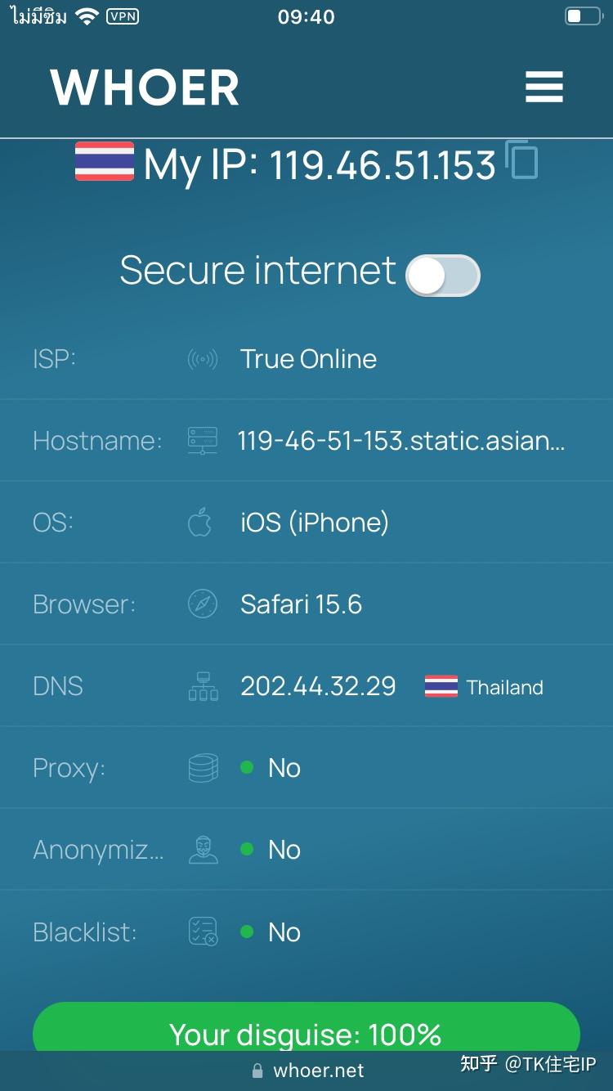Tap the Proxy database icon
The image size is (613, 1091).
click(x=203, y=768)
